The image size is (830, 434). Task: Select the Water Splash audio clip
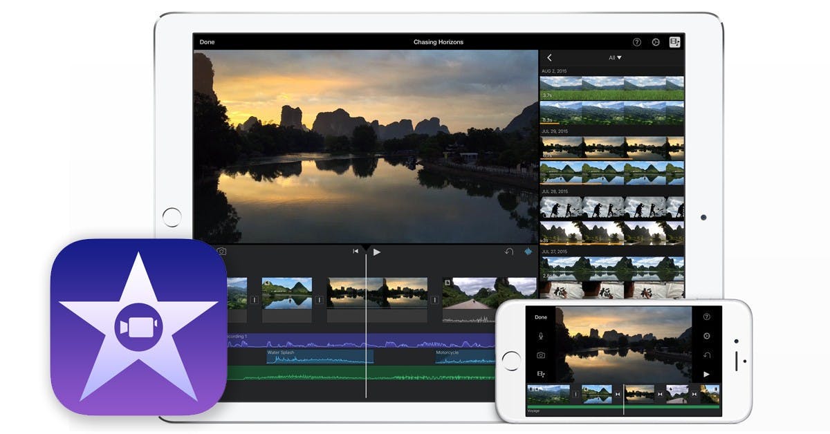pyautogui.click(x=320, y=357)
